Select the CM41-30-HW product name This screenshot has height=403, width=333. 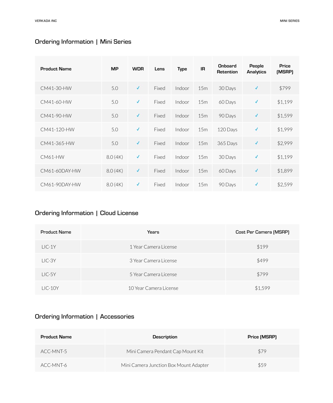click(x=56, y=88)
